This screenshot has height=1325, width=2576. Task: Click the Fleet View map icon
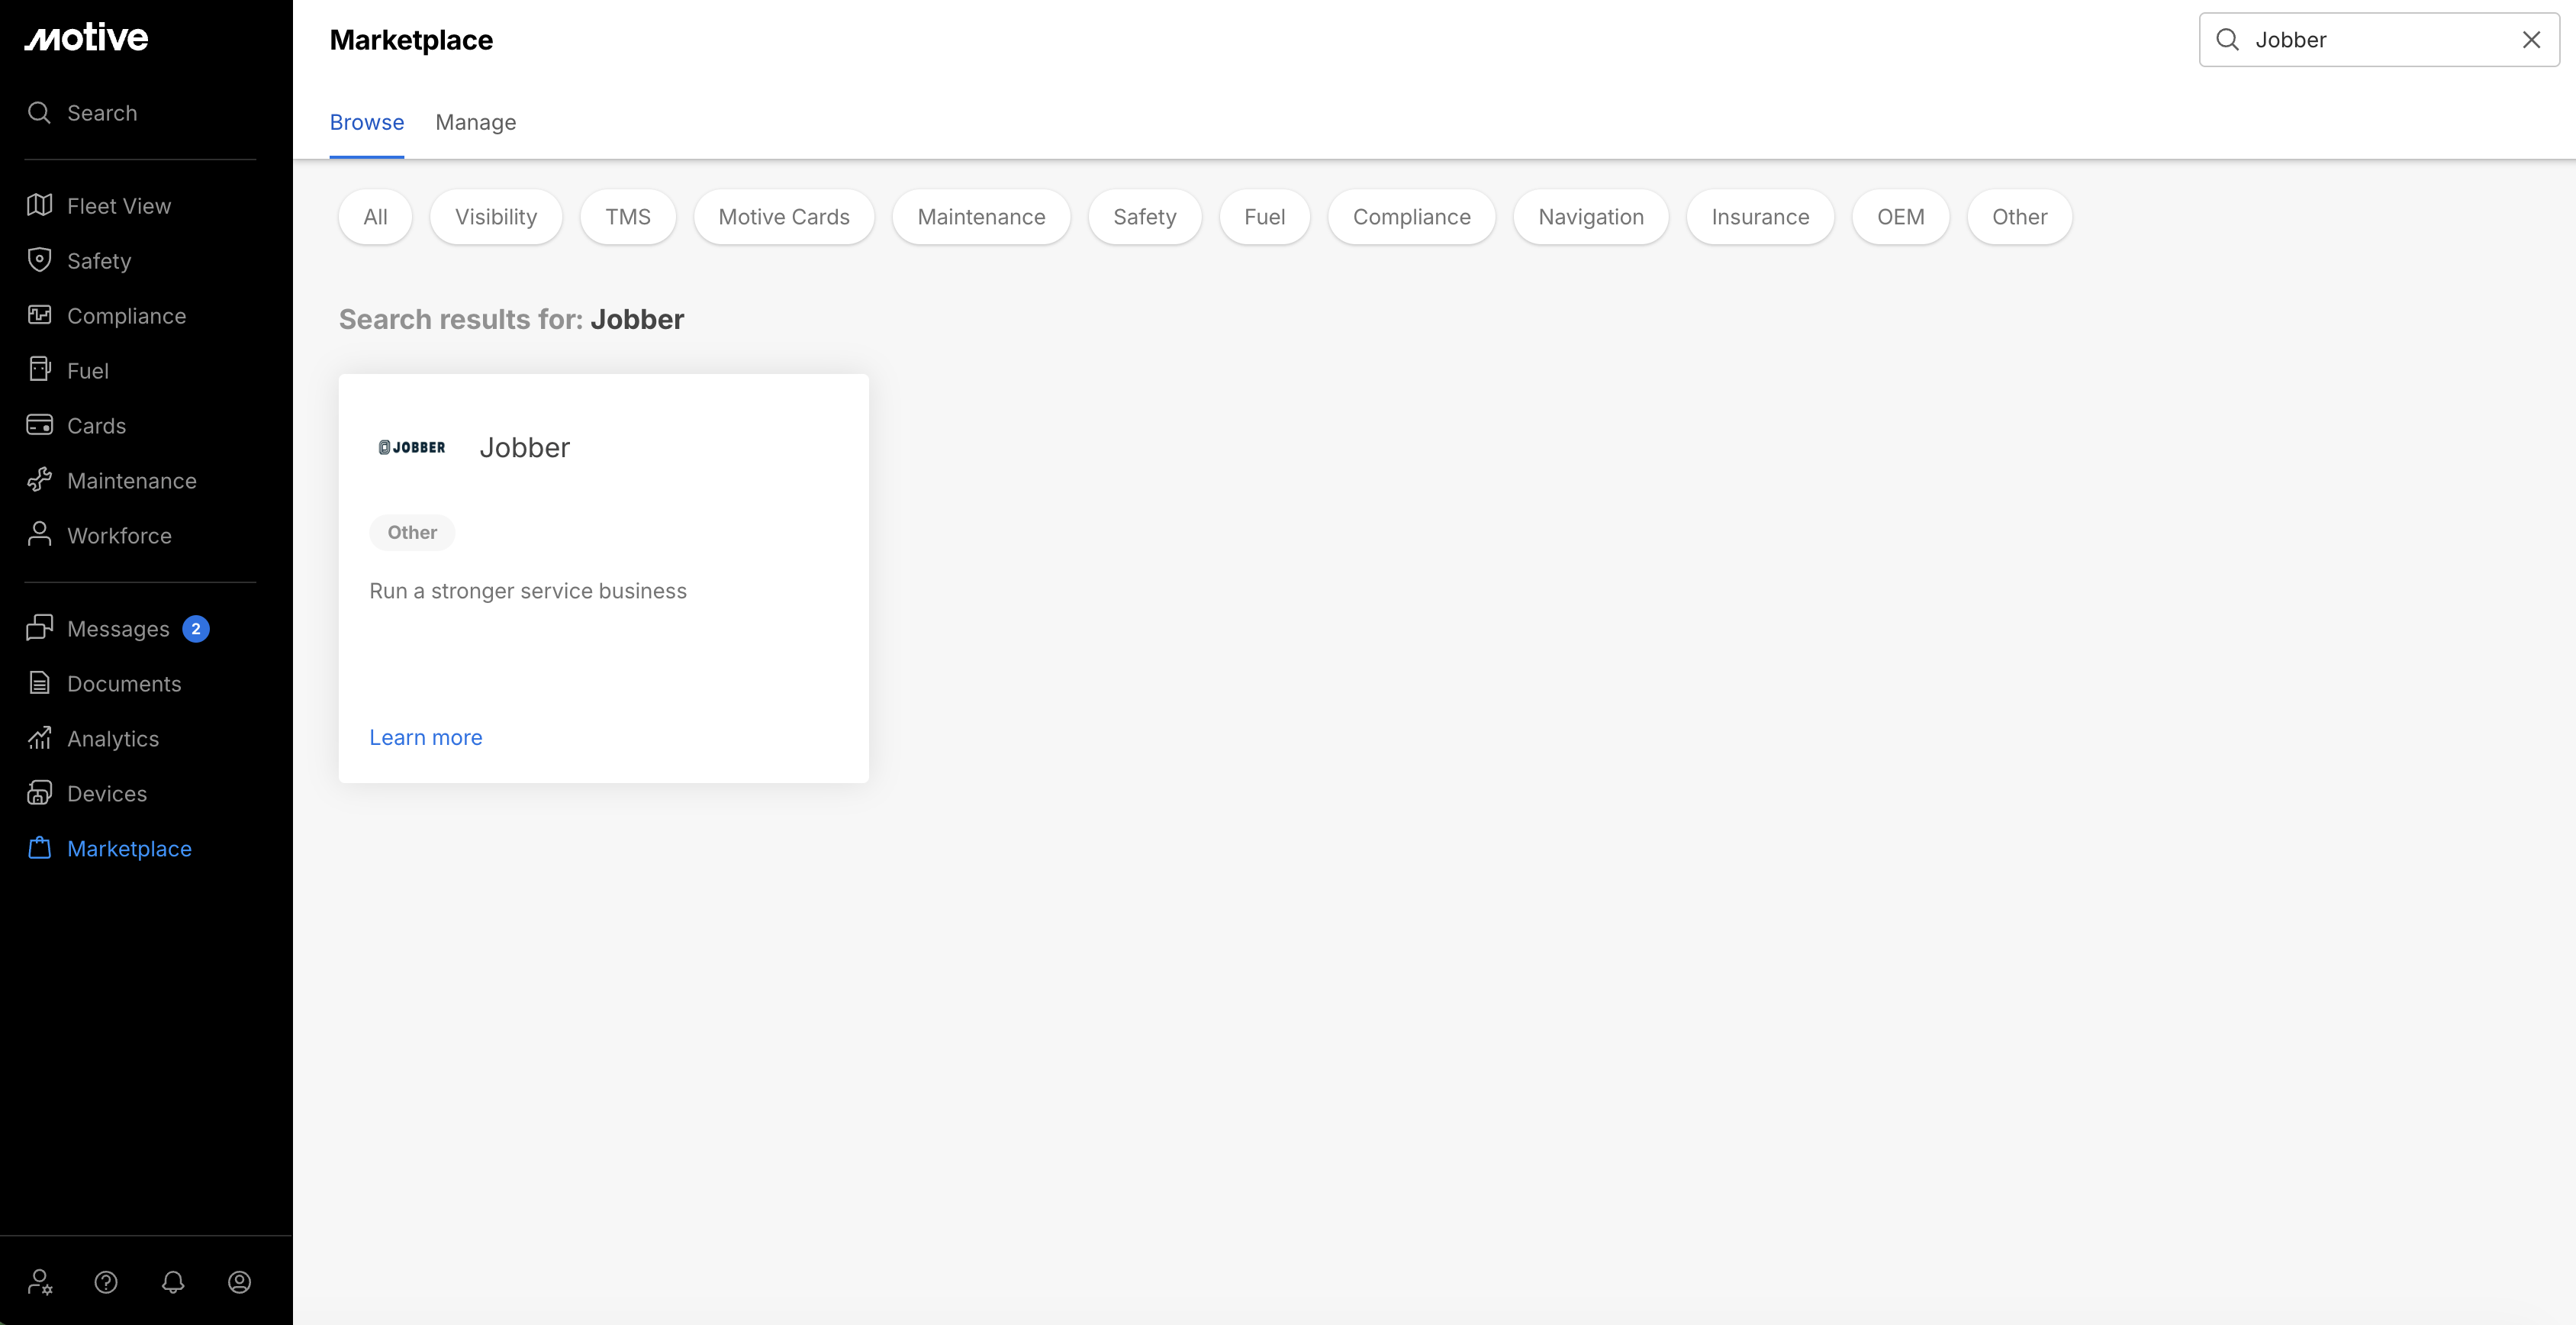tap(39, 205)
